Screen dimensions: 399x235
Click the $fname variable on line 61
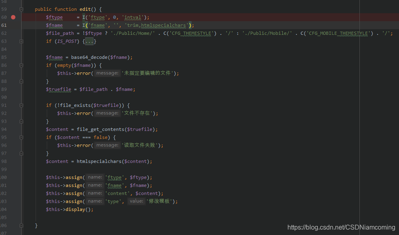tap(54, 25)
